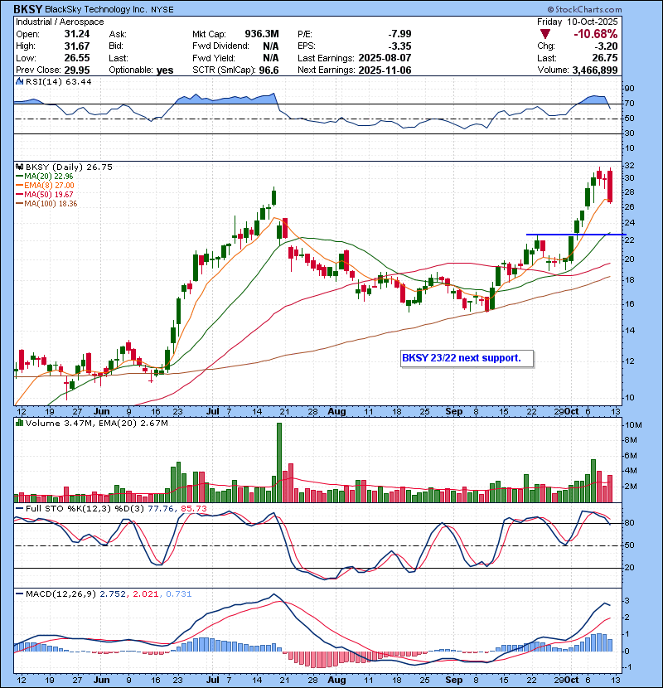Select the Industrial / Aerospace sector text
The image size is (663, 688).
60,22
